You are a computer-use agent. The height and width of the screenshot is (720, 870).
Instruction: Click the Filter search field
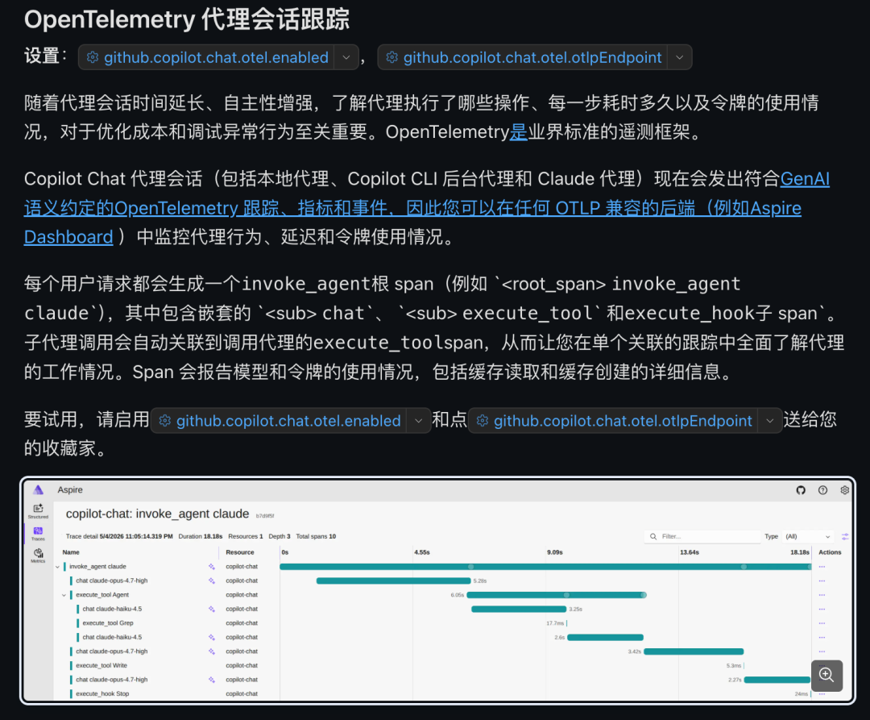pyautogui.click(x=702, y=536)
